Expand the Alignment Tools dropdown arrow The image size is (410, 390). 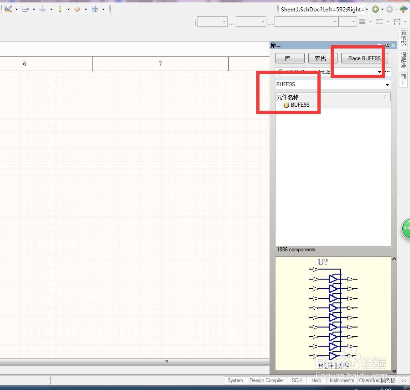[x=34, y=10]
